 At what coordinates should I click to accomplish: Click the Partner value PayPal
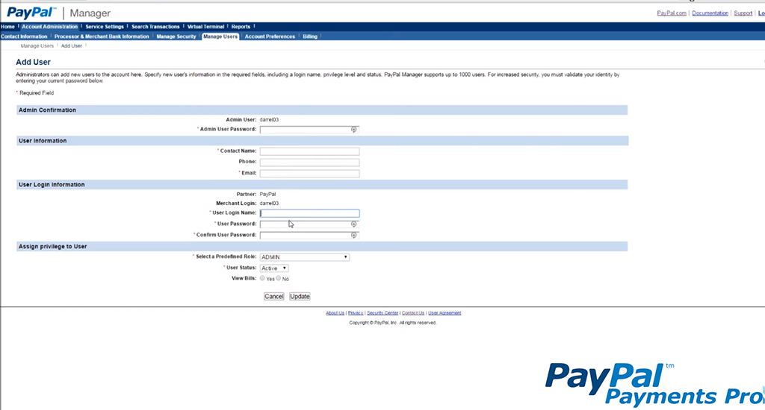(x=268, y=195)
